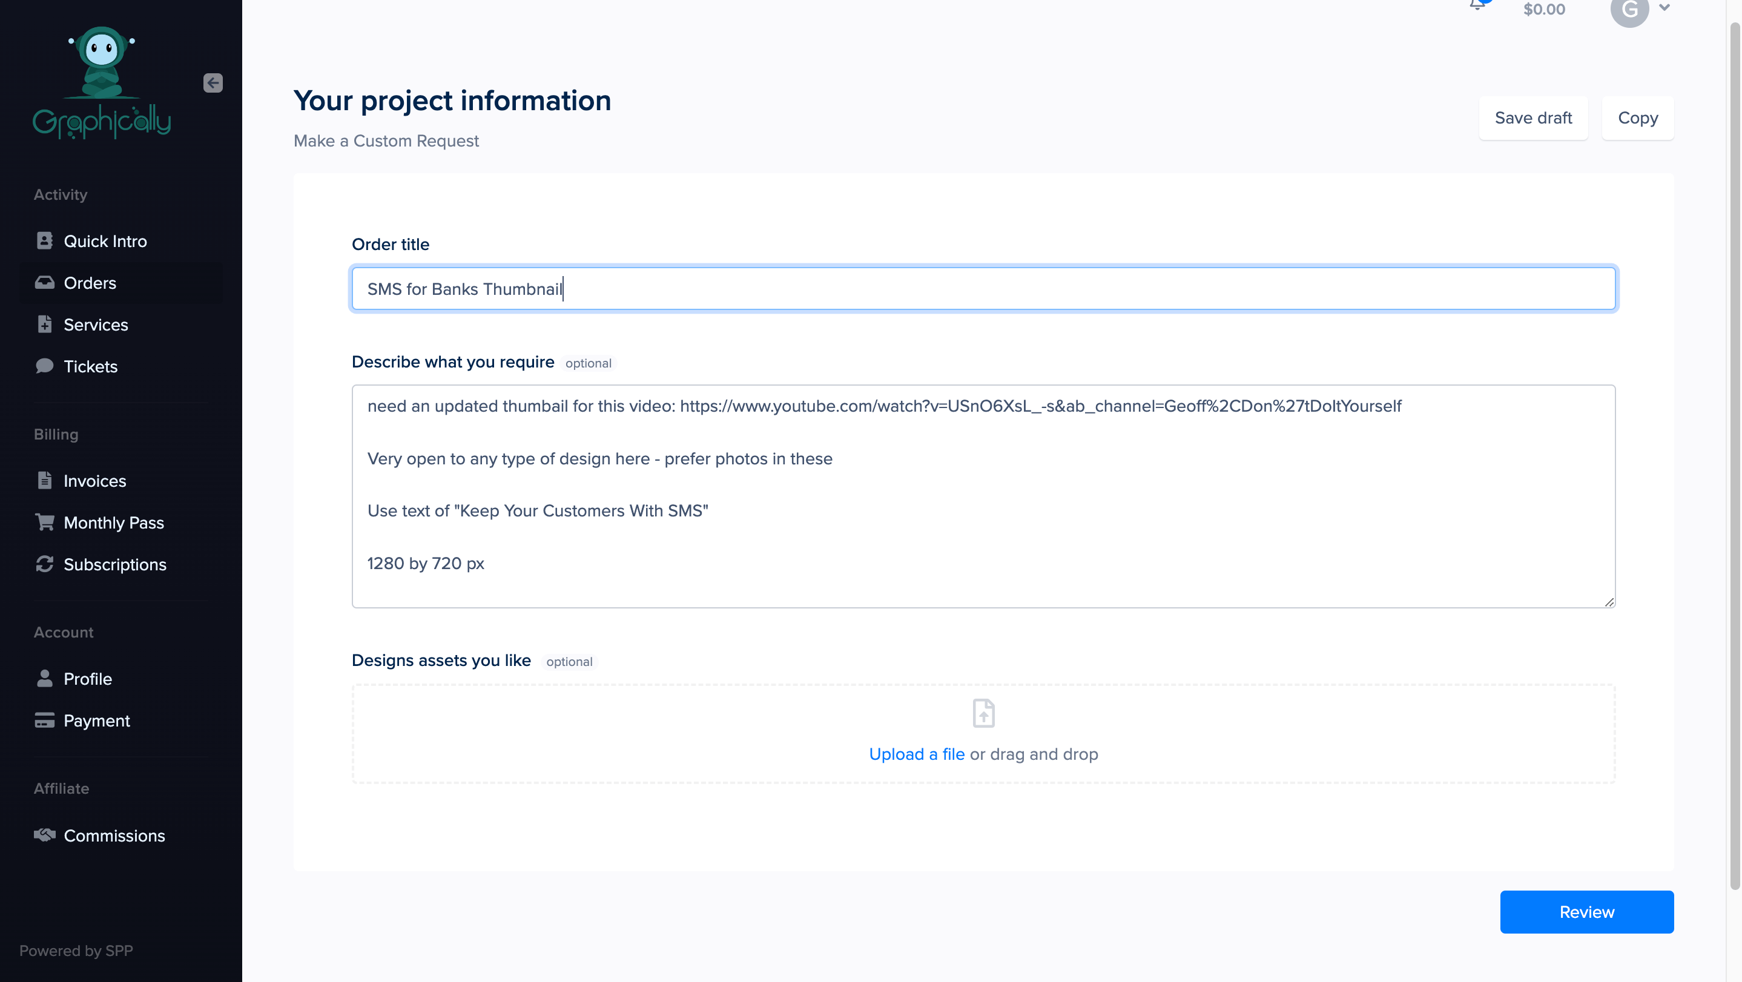Click the Profile account menu item
1742x982 pixels.
coord(87,678)
